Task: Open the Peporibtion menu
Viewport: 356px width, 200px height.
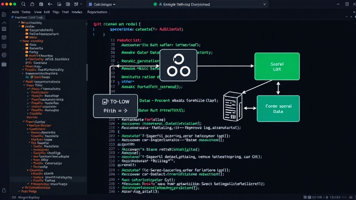Action: (x=97, y=12)
